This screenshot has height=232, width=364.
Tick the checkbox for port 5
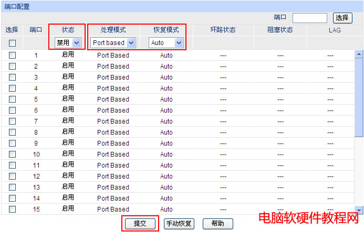pyautogui.click(x=12, y=99)
